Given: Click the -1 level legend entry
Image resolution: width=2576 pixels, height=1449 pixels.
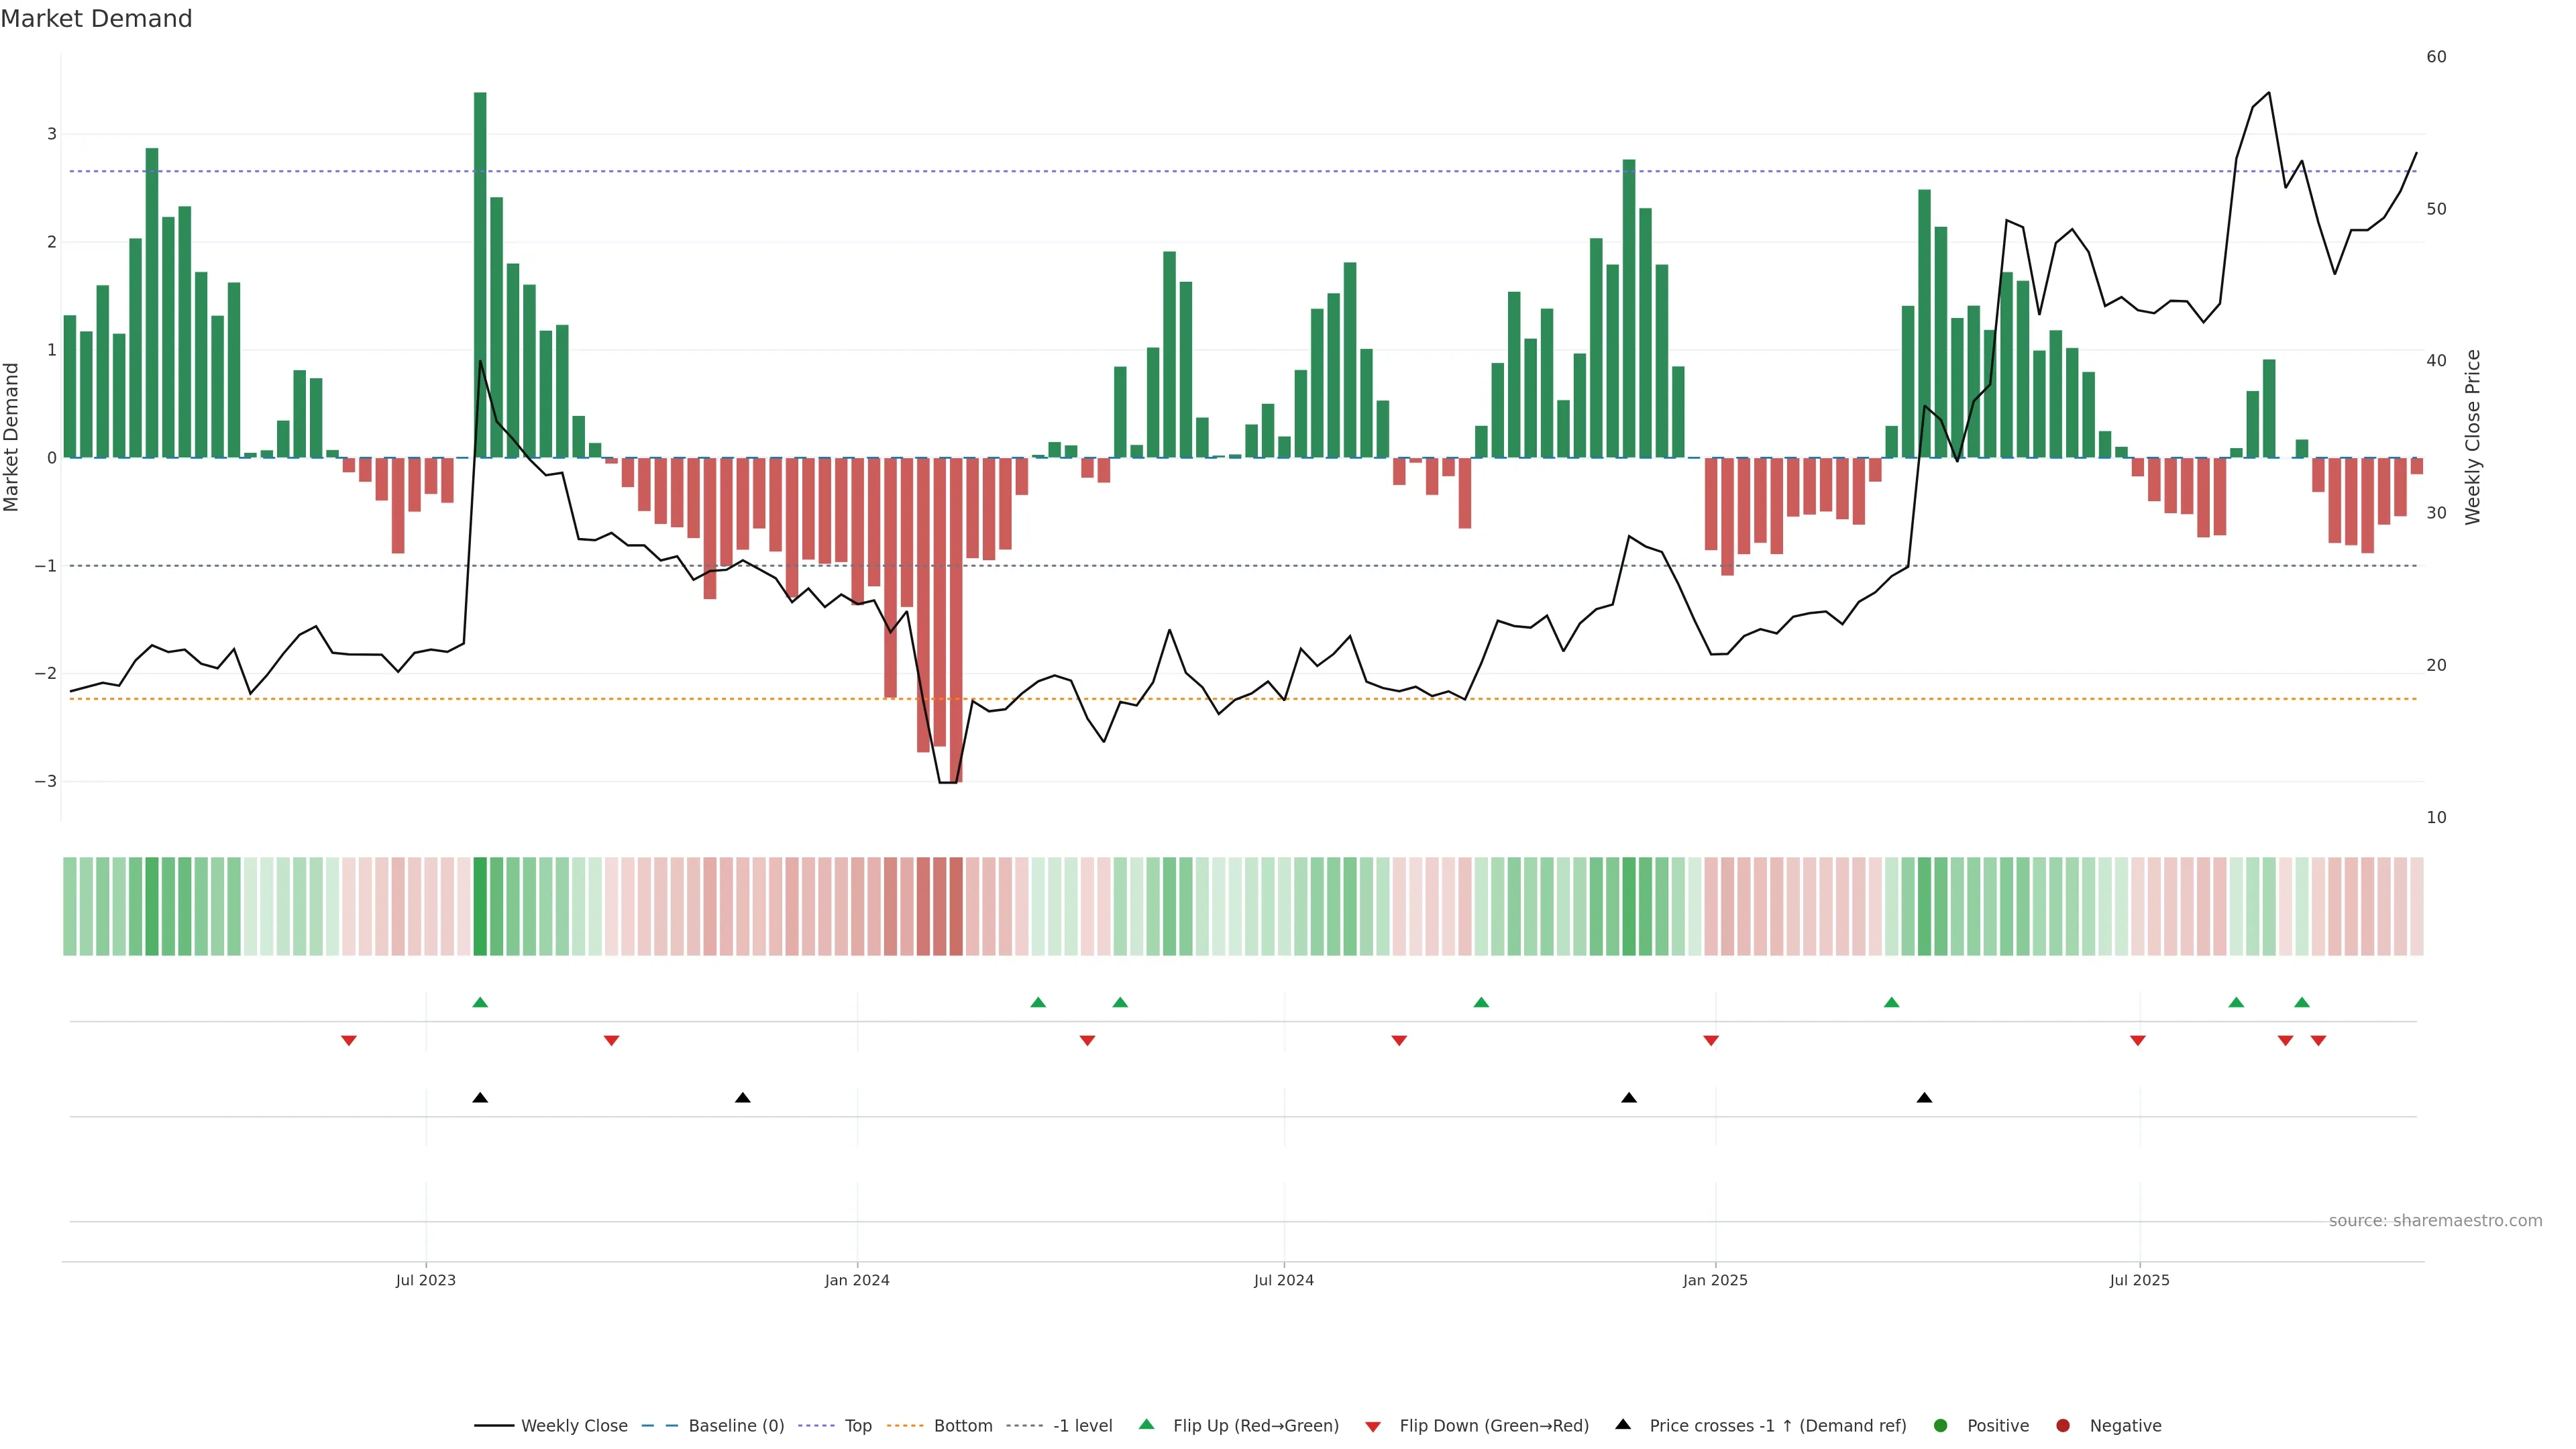Looking at the screenshot, I should tap(1082, 1426).
